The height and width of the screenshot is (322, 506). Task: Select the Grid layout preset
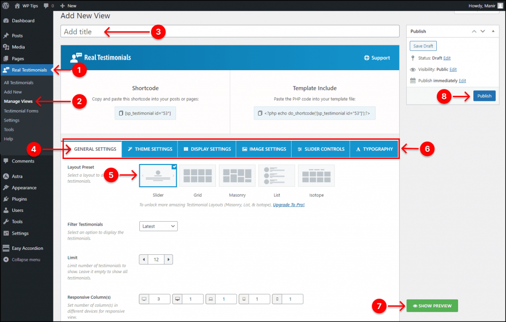[198, 175]
